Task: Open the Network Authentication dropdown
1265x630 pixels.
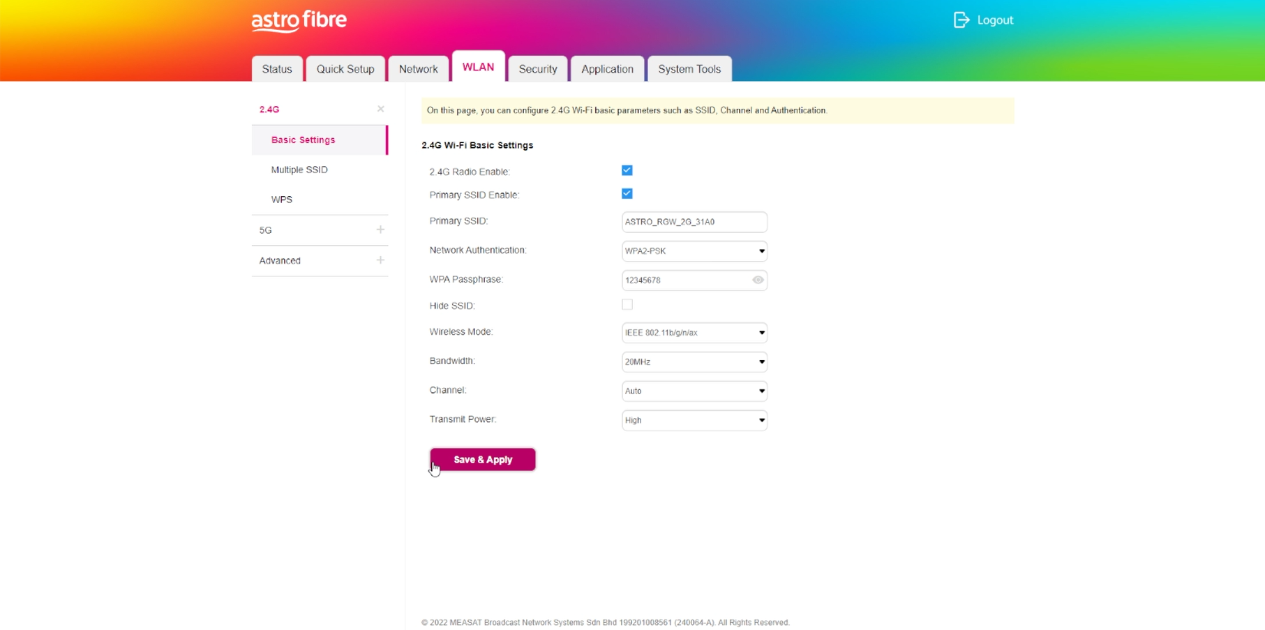Action: pos(694,251)
